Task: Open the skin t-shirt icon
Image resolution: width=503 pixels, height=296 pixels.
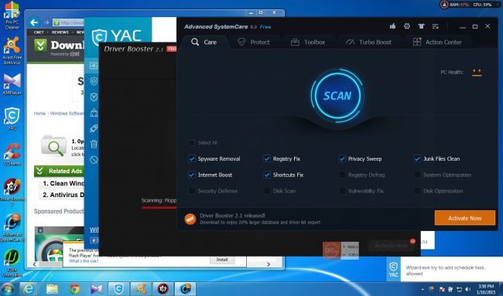Action: 421,26
